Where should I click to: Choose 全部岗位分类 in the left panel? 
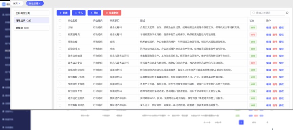[x=32, y=13]
